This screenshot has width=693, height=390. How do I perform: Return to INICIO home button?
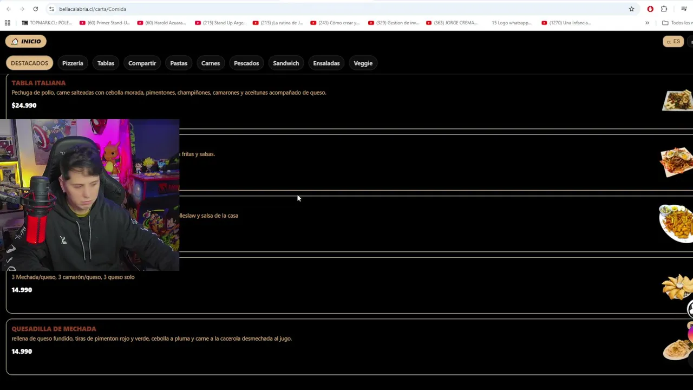[26, 41]
